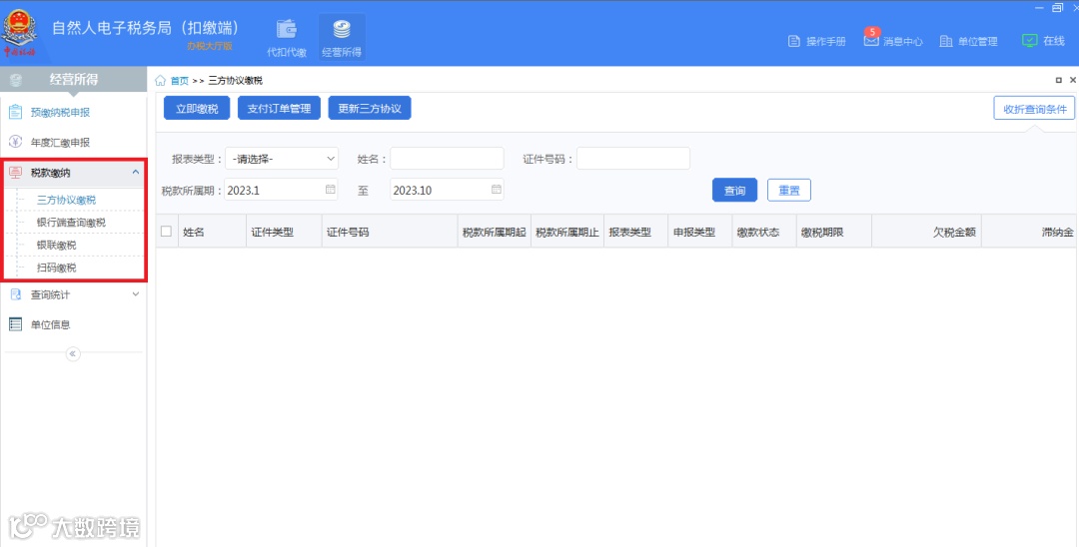This screenshot has width=1079, height=547.
Task: Open the 报表类型 dropdown
Action: tap(282, 159)
